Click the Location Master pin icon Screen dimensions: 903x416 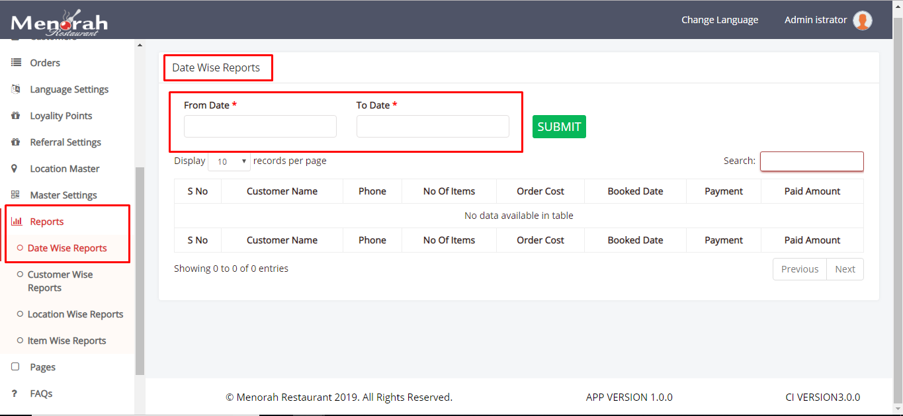(x=15, y=169)
